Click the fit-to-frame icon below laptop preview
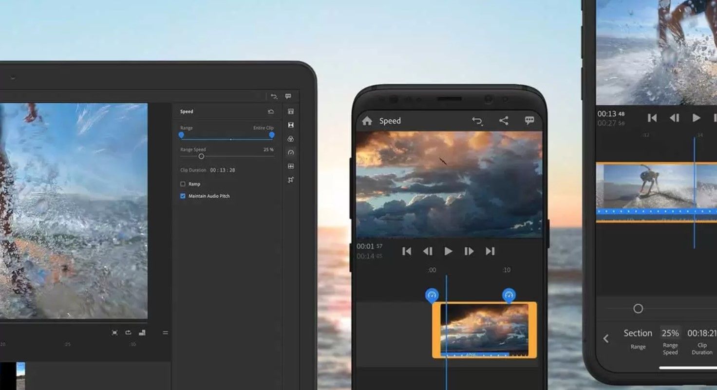 coord(114,333)
